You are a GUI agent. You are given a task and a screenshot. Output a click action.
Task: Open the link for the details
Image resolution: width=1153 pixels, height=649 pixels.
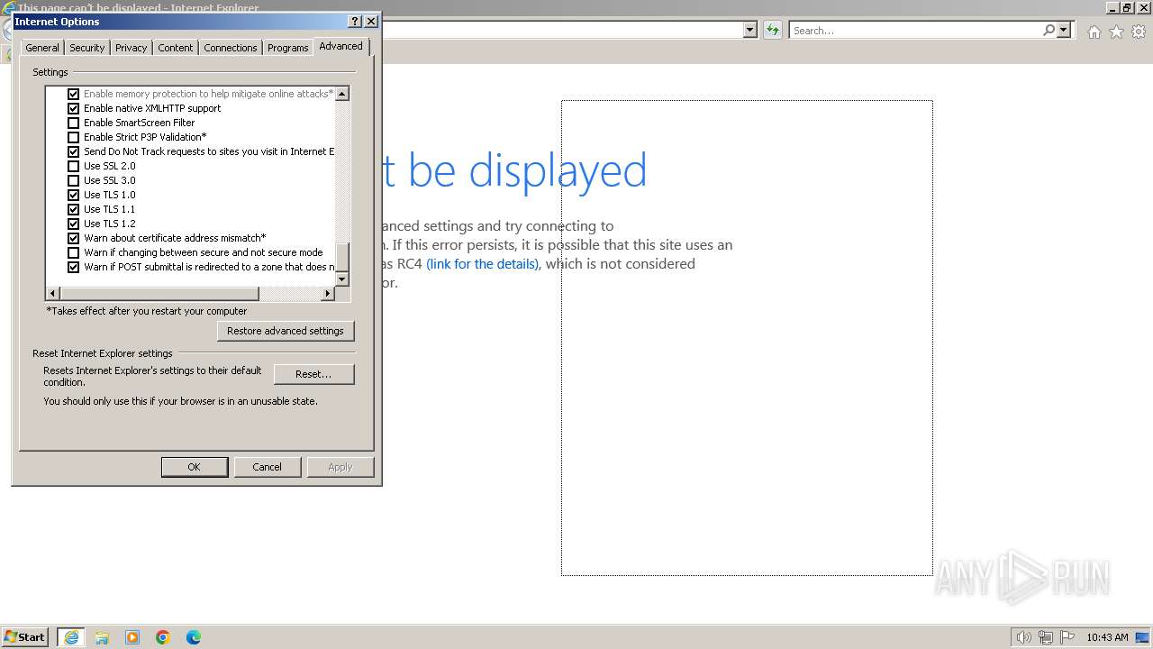483,264
